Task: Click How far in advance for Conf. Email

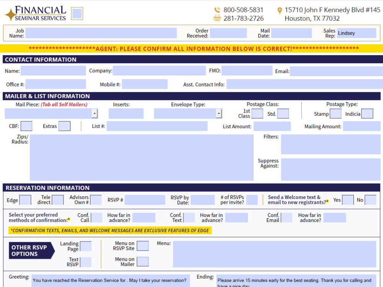Action: [335, 217]
